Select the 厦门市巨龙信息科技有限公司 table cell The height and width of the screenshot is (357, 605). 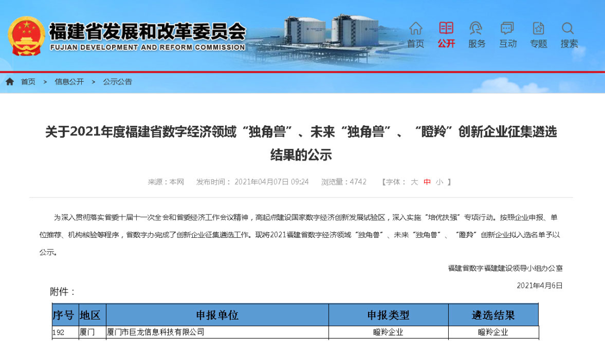(155, 332)
